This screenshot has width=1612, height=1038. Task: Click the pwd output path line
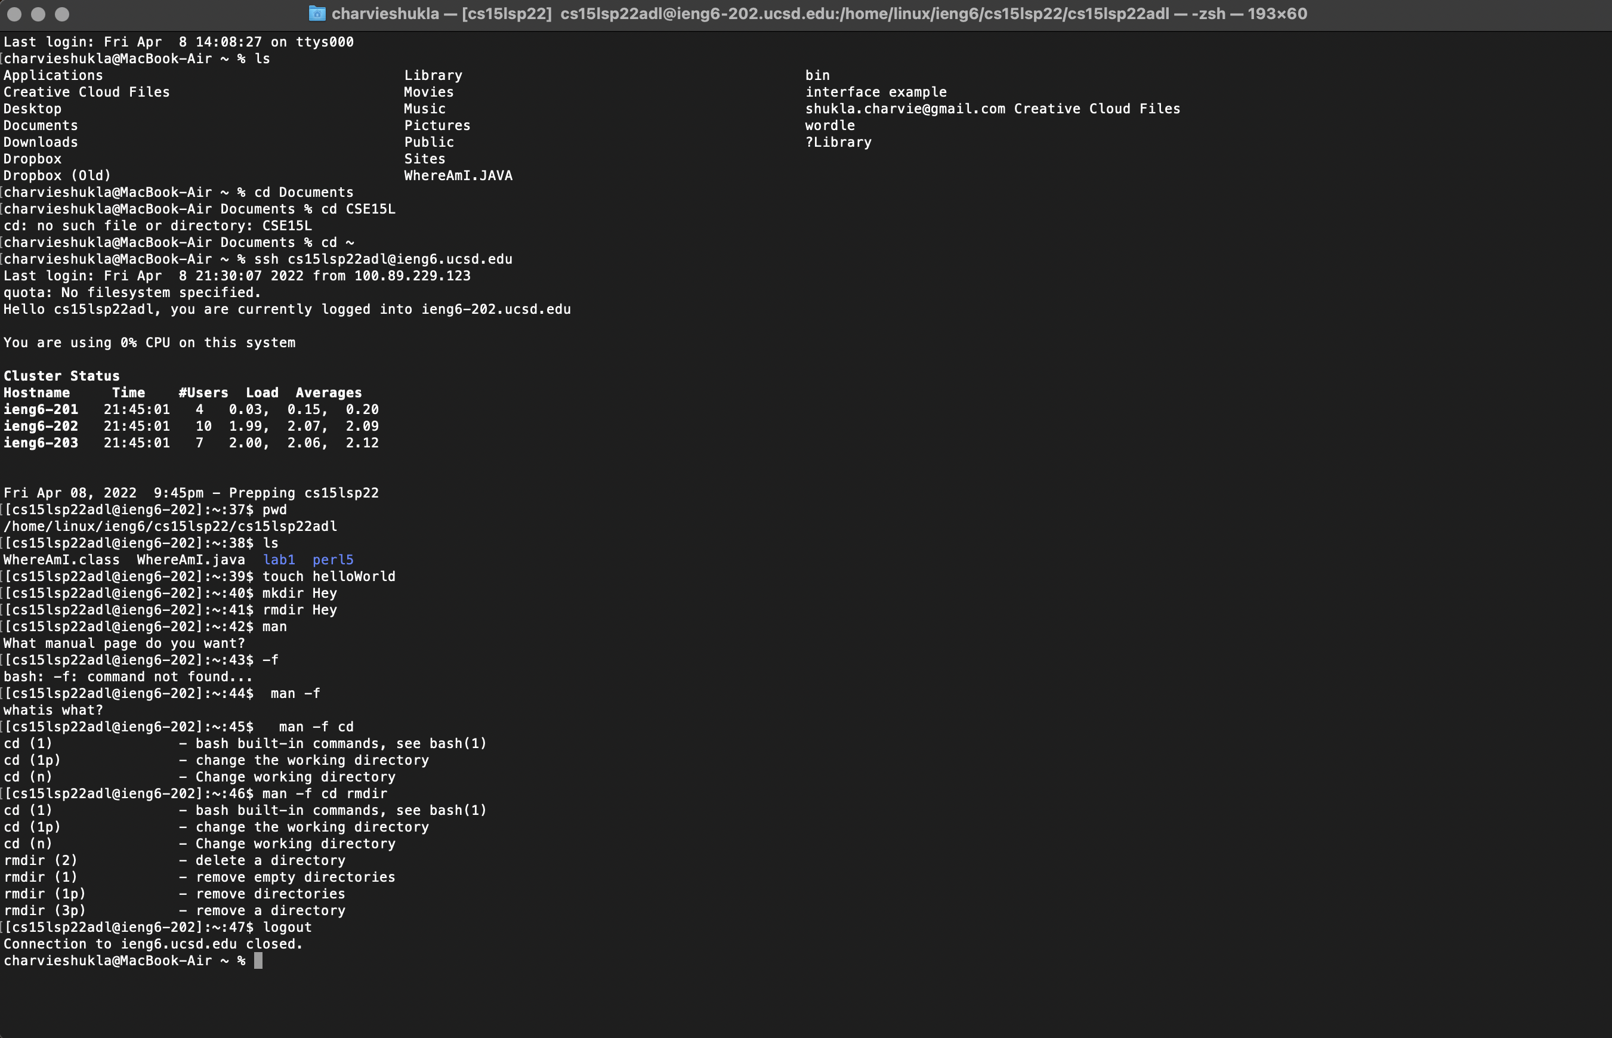(x=170, y=526)
